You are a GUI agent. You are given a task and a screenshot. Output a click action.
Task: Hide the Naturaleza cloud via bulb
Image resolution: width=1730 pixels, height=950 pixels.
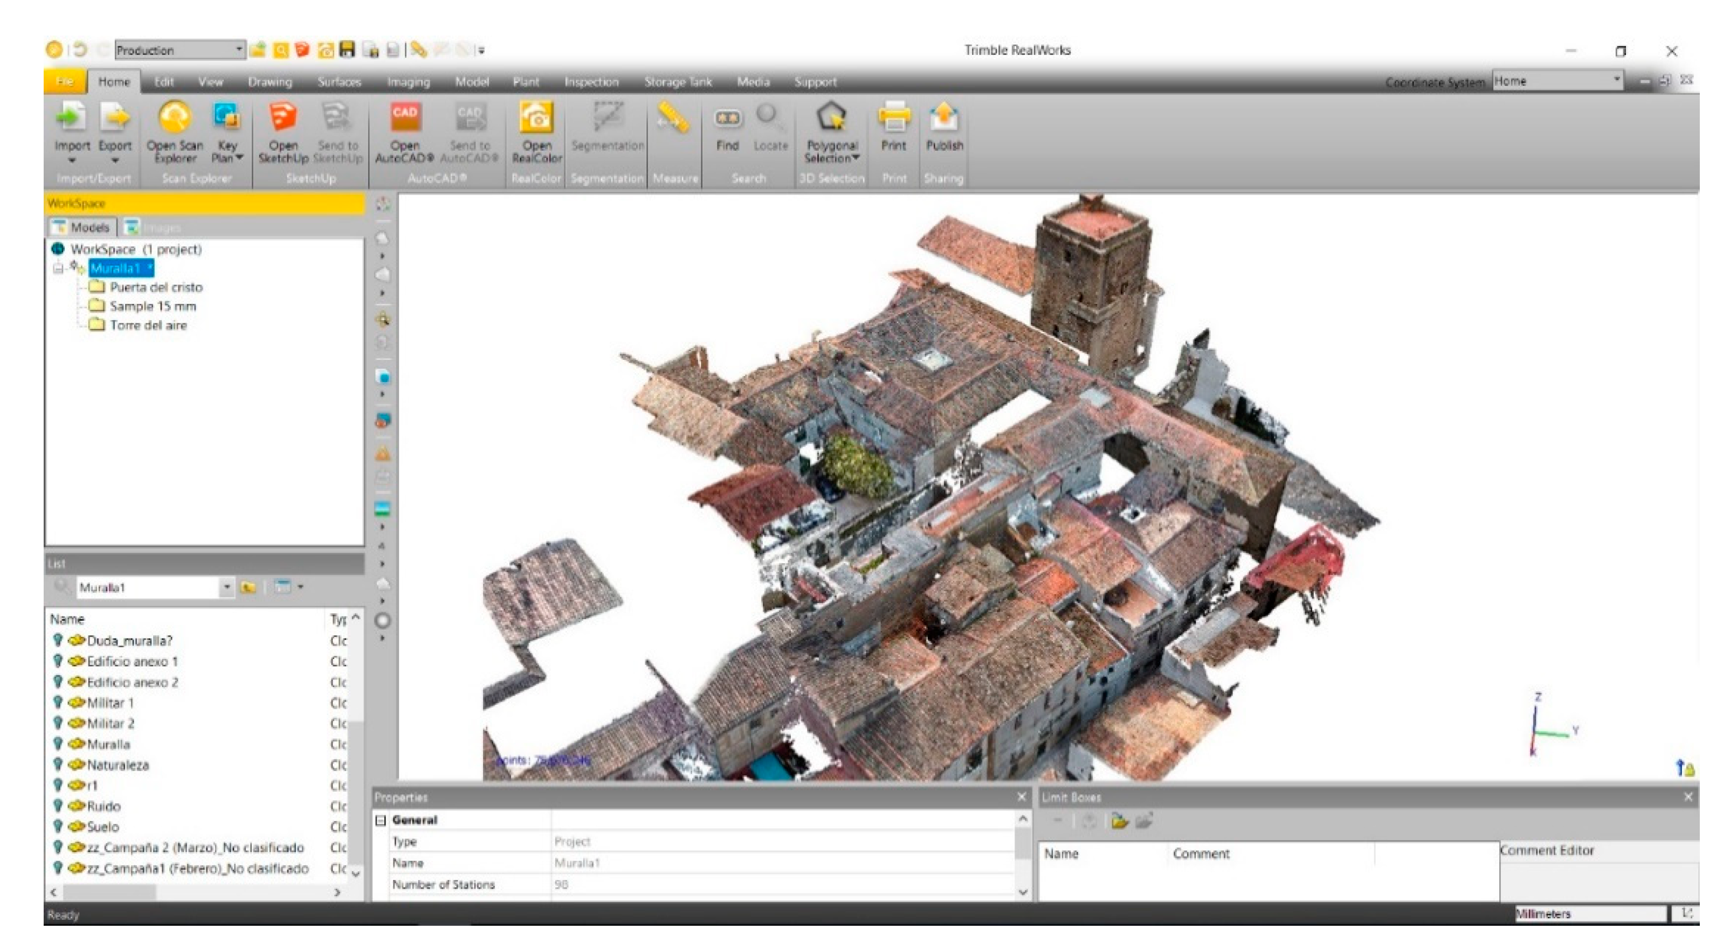58,765
